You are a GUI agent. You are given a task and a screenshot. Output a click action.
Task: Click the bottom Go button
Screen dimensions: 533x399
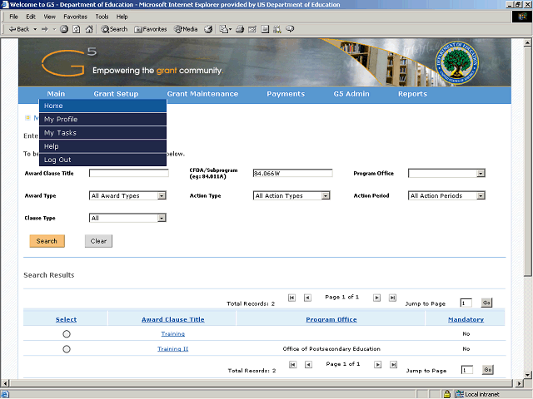pos(487,370)
